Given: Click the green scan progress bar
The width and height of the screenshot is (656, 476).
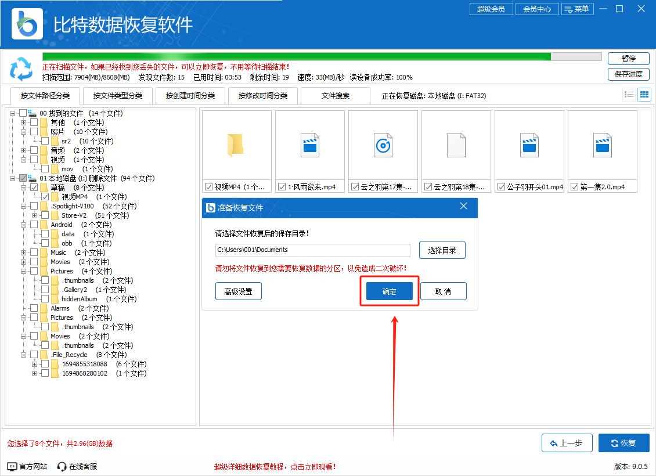Looking at the screenshot, I should [x=296, y=57].
